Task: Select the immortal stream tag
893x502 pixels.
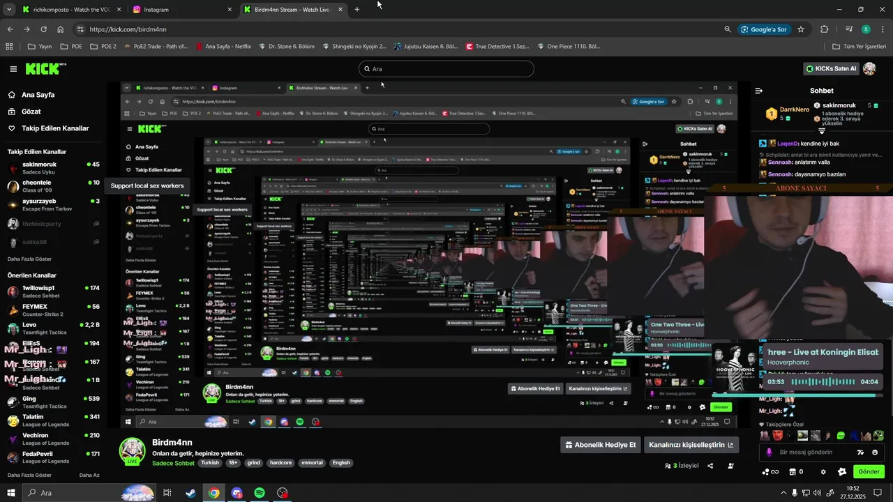Action: pos(312,463)
